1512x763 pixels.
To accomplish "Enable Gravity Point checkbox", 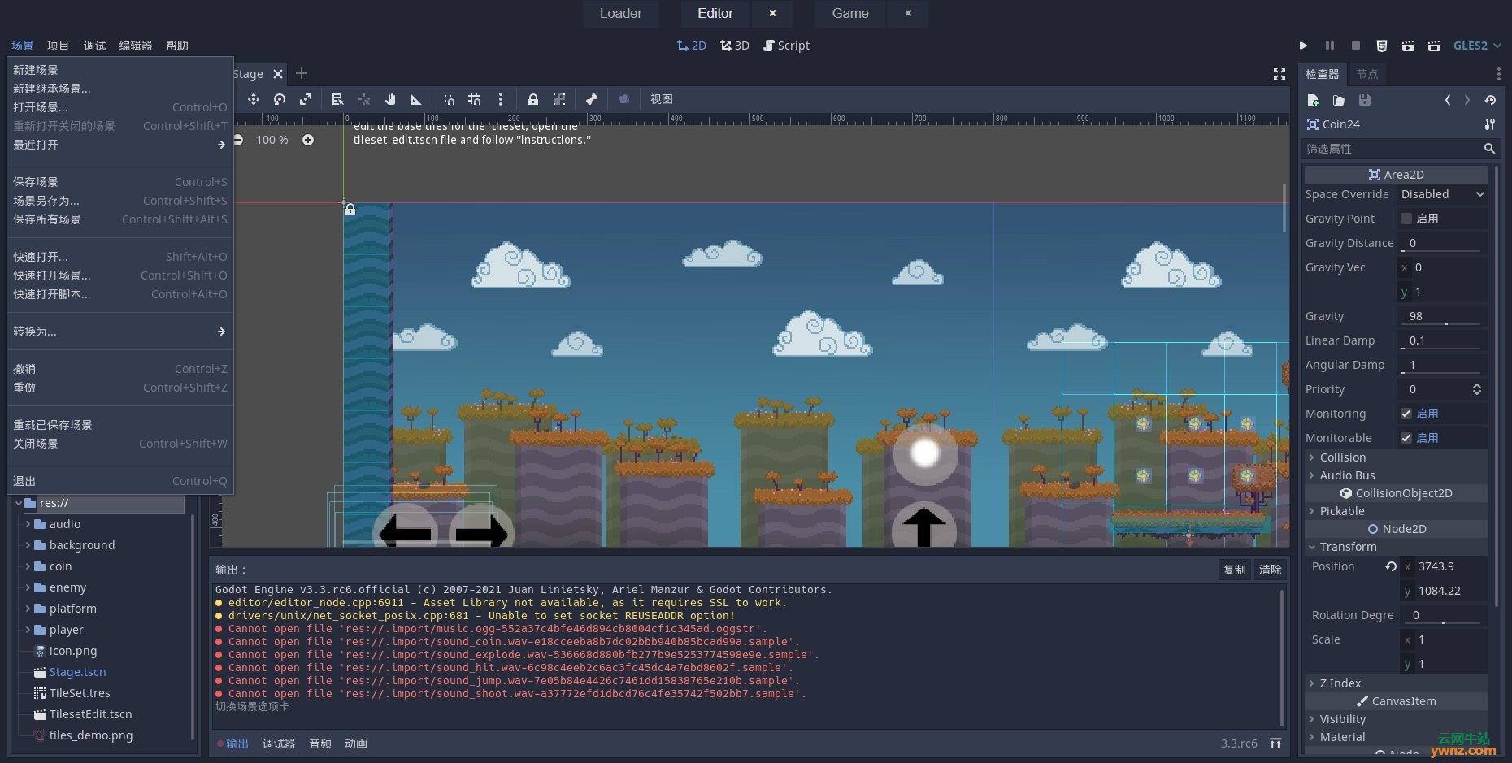I will click(1406, 219).
